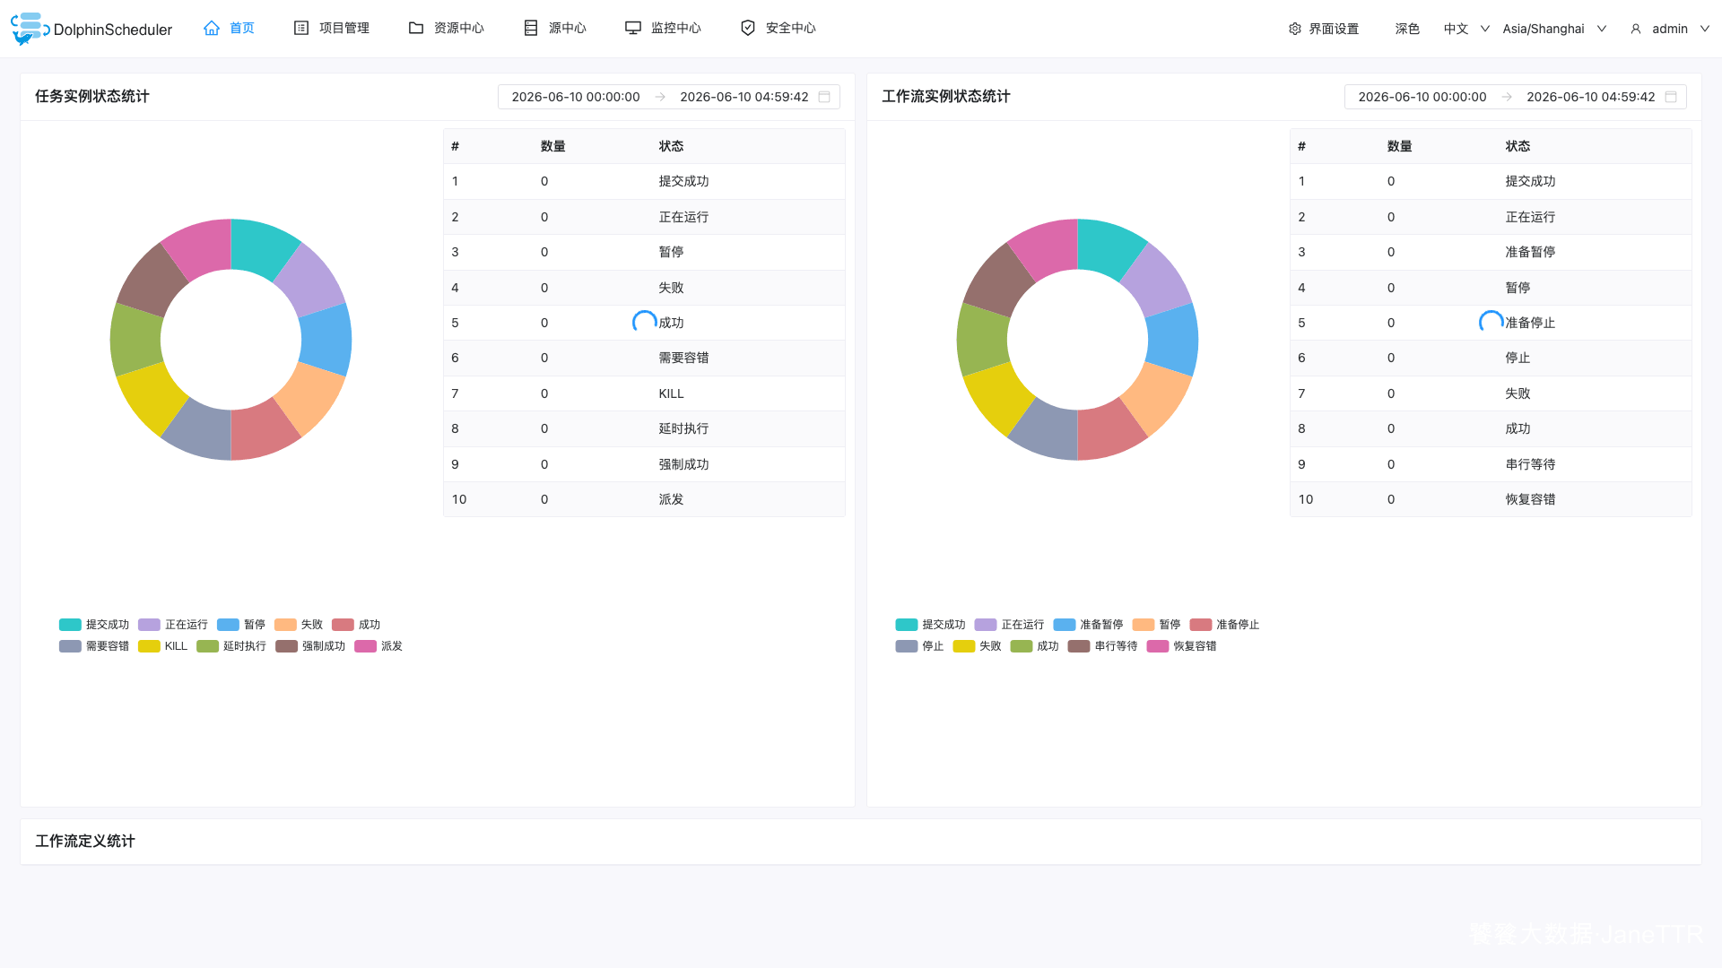Toggle 成功 legend swatch in task chart

pos(343,625)
